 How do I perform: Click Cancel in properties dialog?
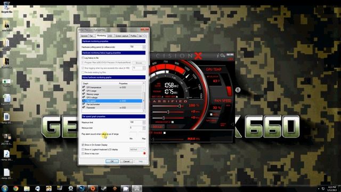click(126, 161)
